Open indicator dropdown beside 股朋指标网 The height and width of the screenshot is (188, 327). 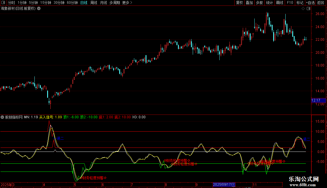[x=2, y=117]
